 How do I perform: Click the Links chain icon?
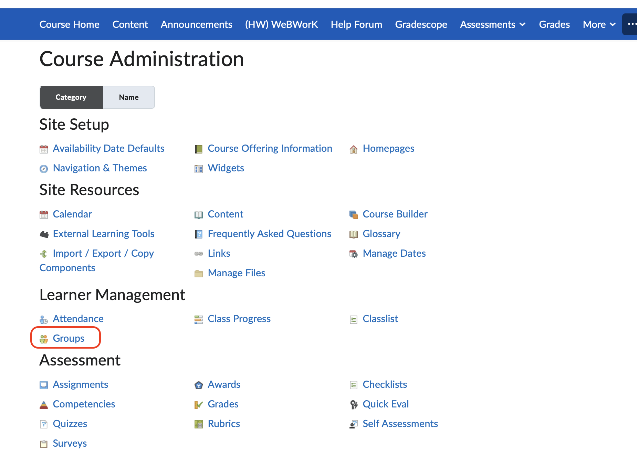point(199,254)
